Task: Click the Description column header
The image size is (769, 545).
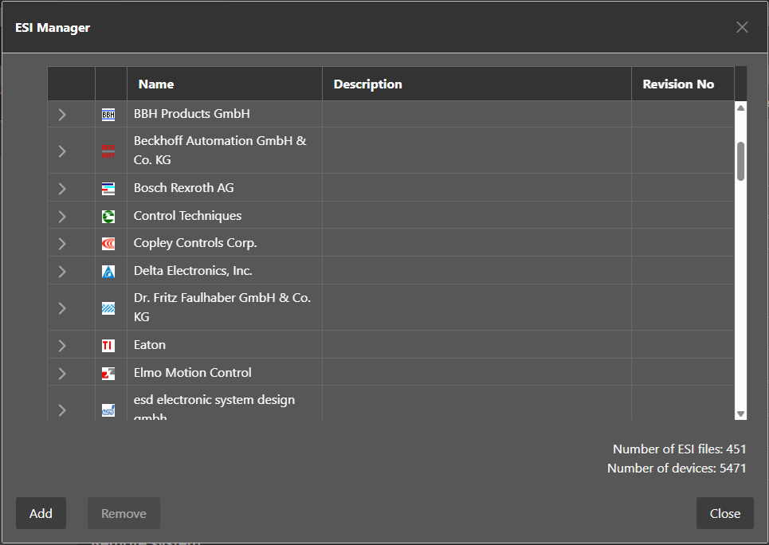Action: [477, 84]
